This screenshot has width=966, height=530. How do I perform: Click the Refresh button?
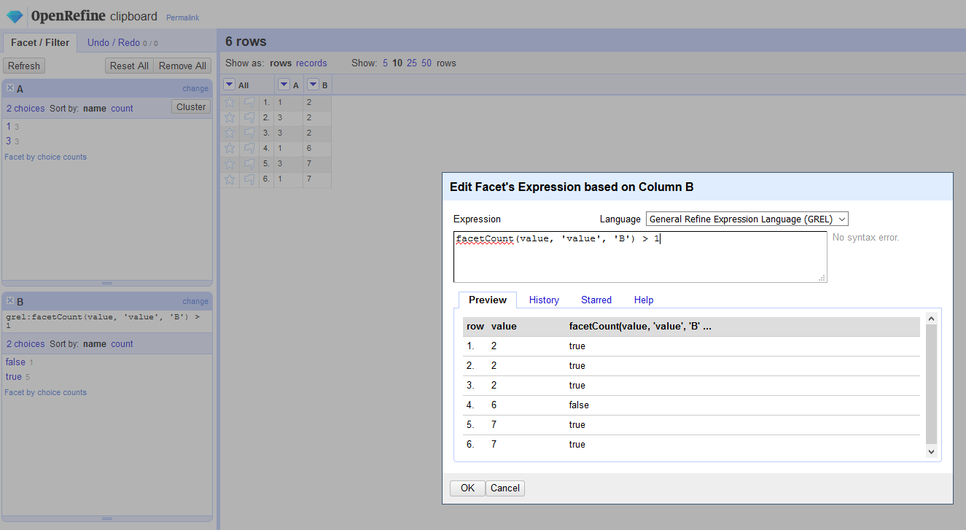pos(24,66)
